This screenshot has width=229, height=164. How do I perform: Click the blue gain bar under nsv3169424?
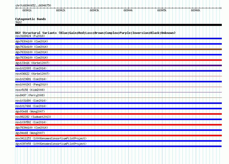tap(118, 38)
